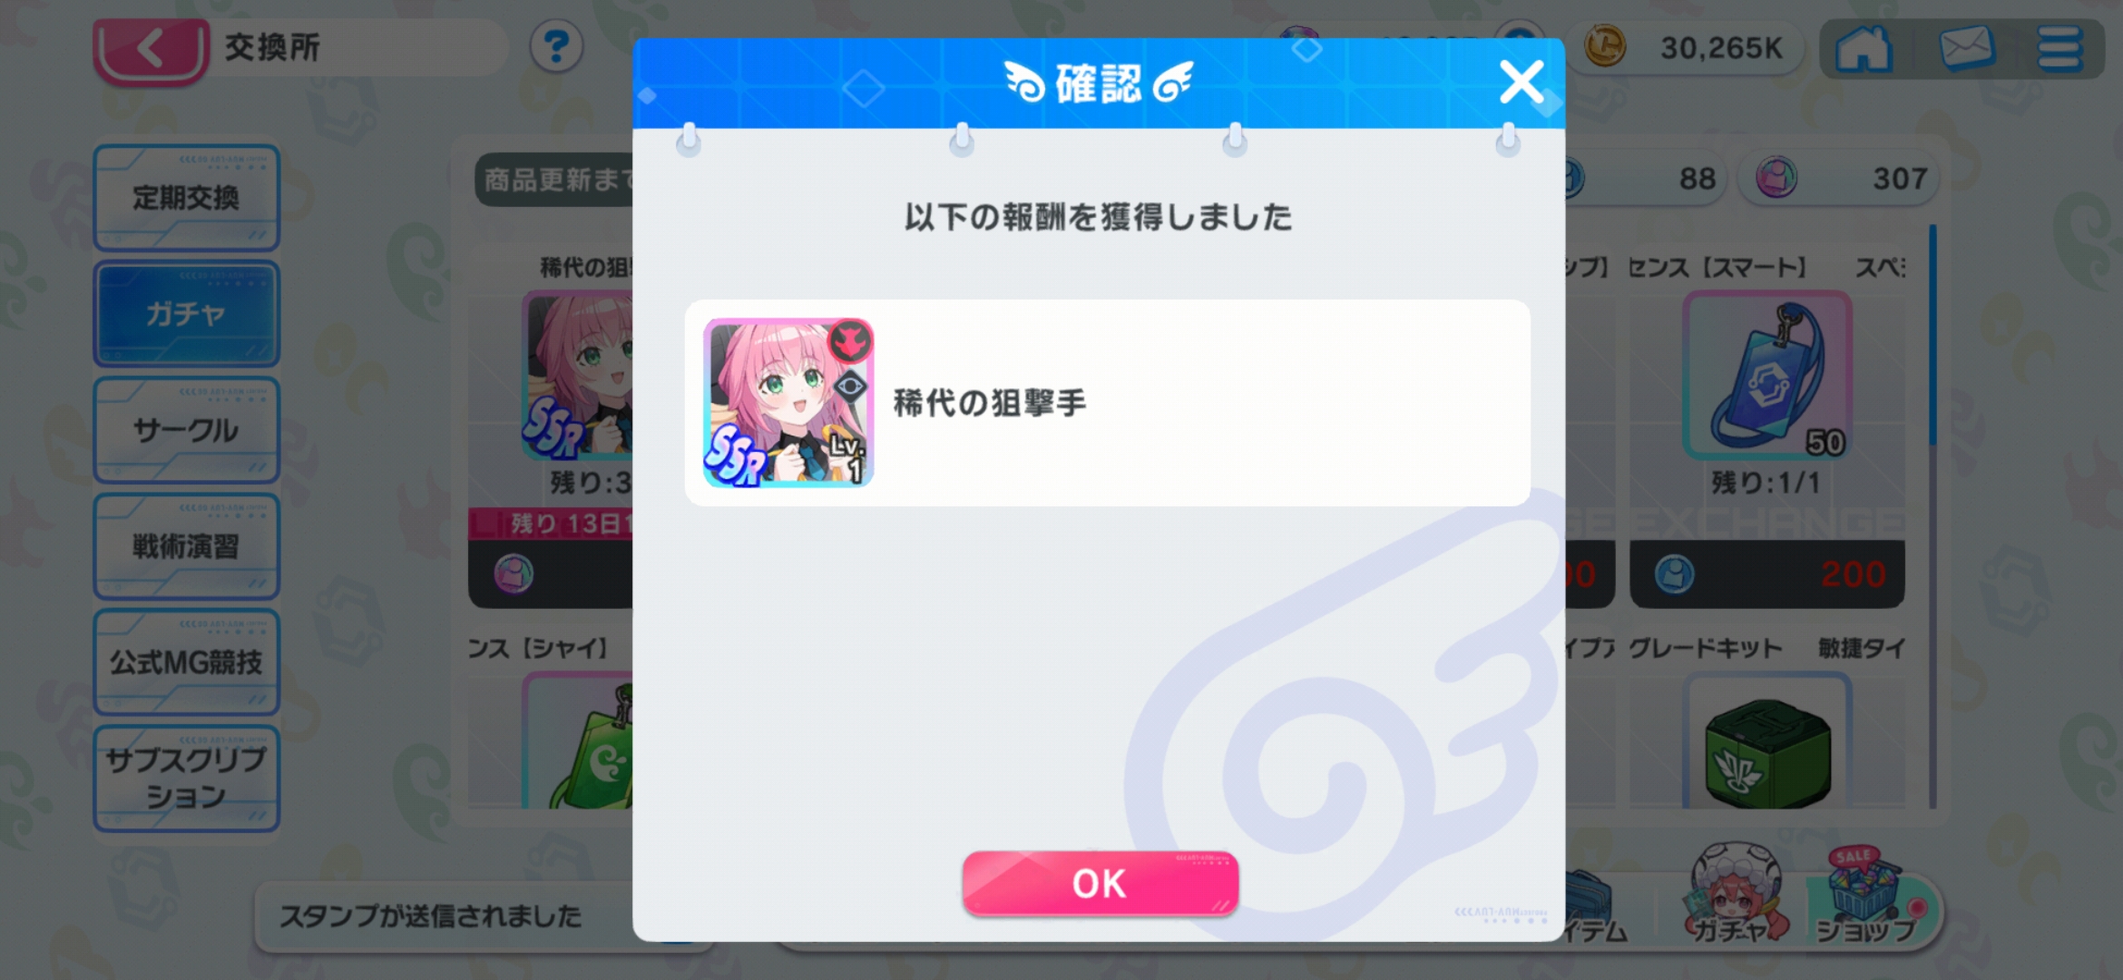2123x980 pixels.
Task: Close the 確認 dialog with X
Action: pos(1521,83)
